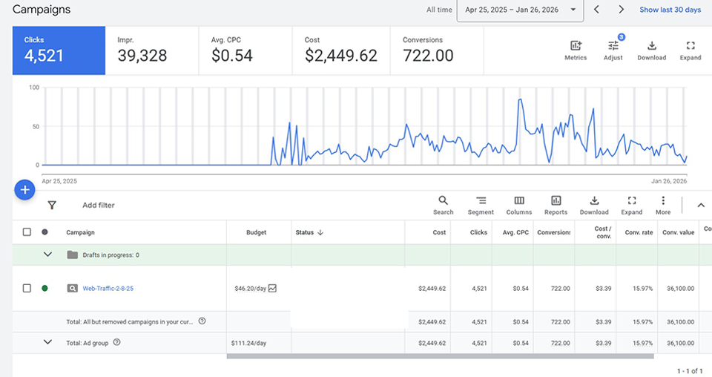The image size is (712, 377).
Task: Click the Campaigns page heading
Action: click(42, 10)
